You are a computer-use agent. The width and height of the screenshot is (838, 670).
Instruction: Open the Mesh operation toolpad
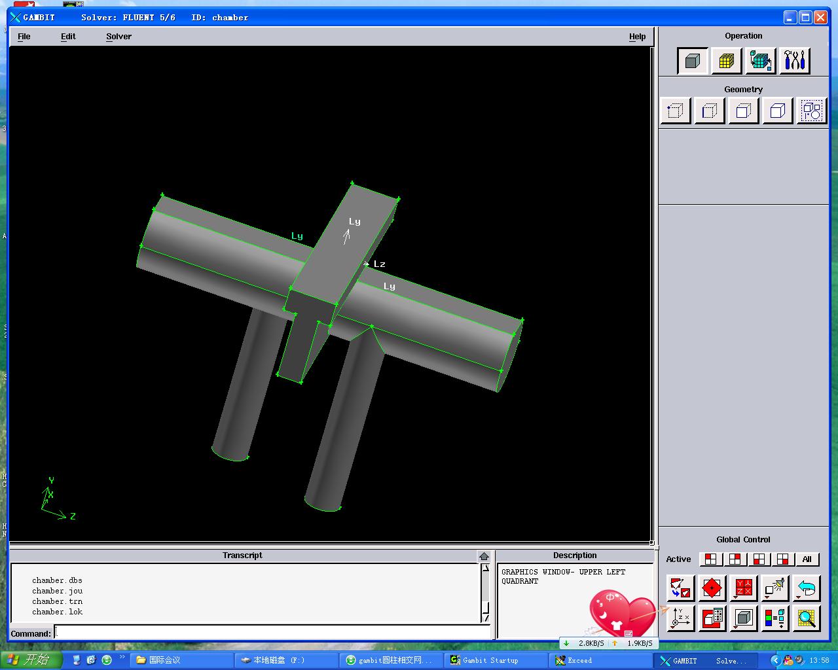pos(726,61)
